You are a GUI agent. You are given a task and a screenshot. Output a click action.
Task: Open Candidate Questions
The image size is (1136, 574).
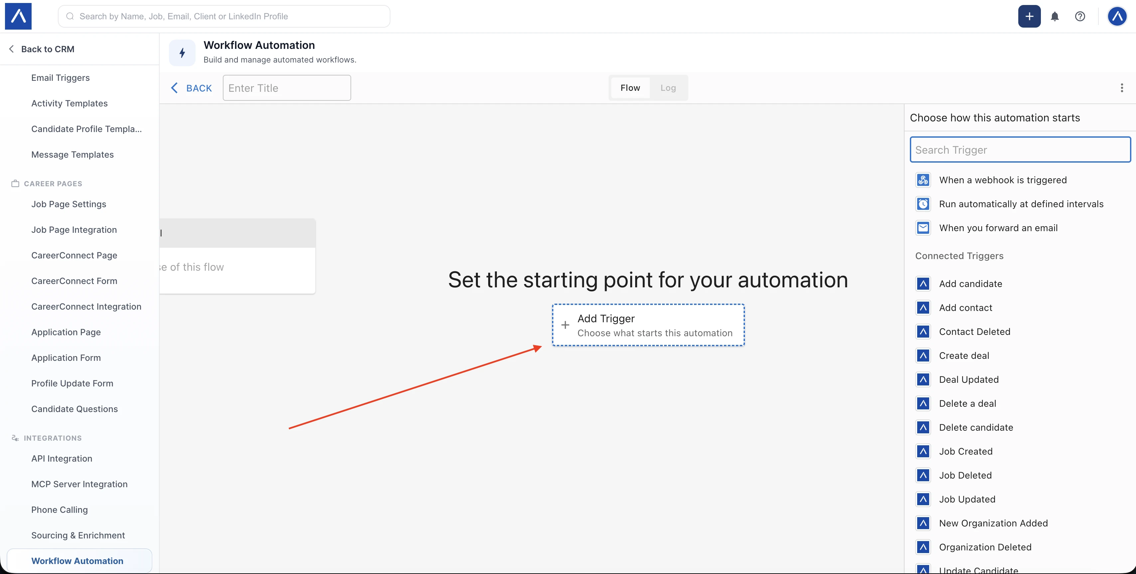click(74, 409)
